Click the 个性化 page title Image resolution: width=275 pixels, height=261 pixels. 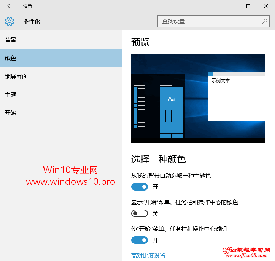[32, 22]
